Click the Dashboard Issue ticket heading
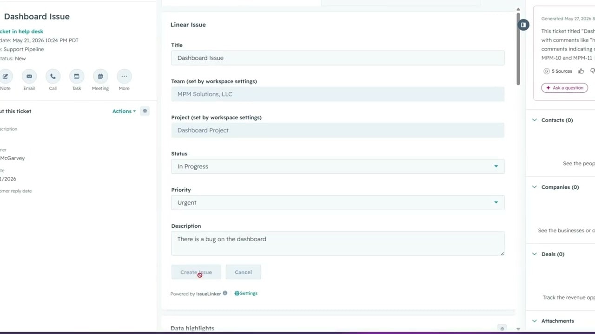Screen dimensions: 595x334 [37, 17]
